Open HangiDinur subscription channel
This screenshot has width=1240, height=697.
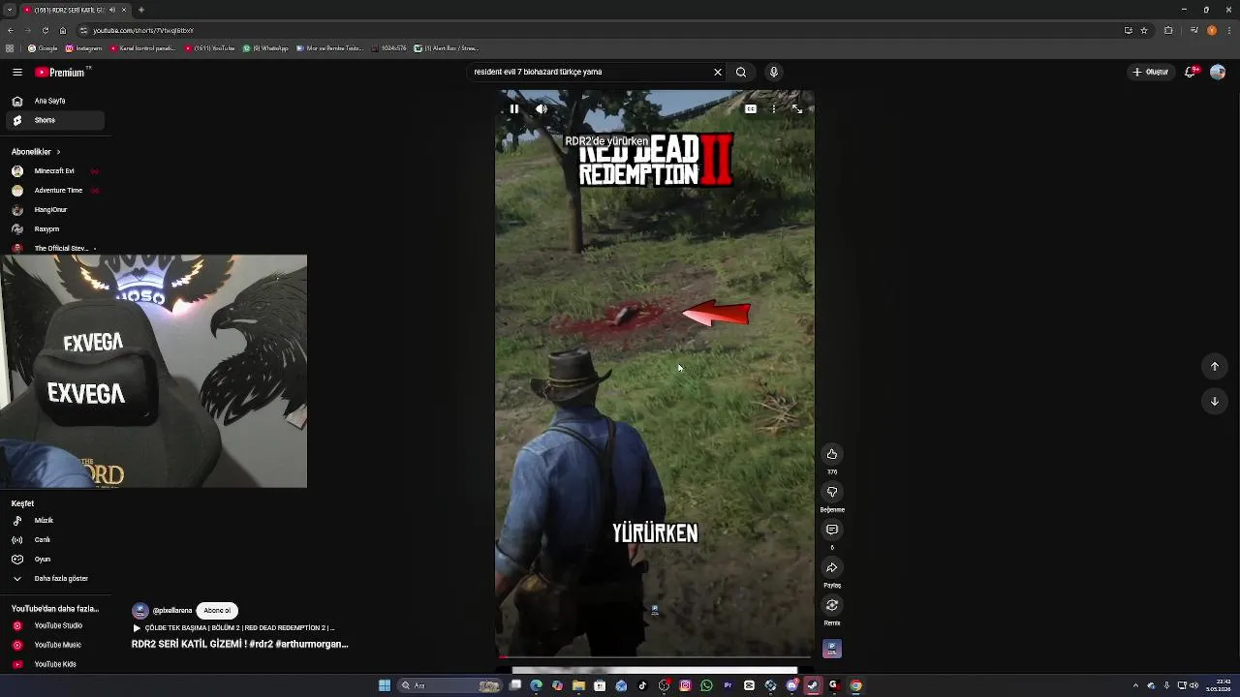[x=53, y=210]
